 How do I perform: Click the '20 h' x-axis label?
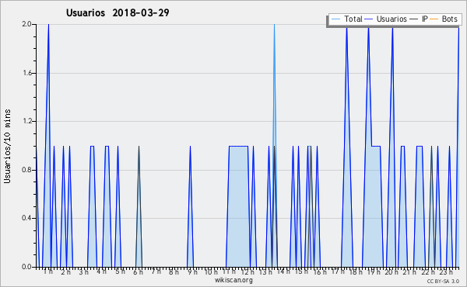(x=392, y=271)
